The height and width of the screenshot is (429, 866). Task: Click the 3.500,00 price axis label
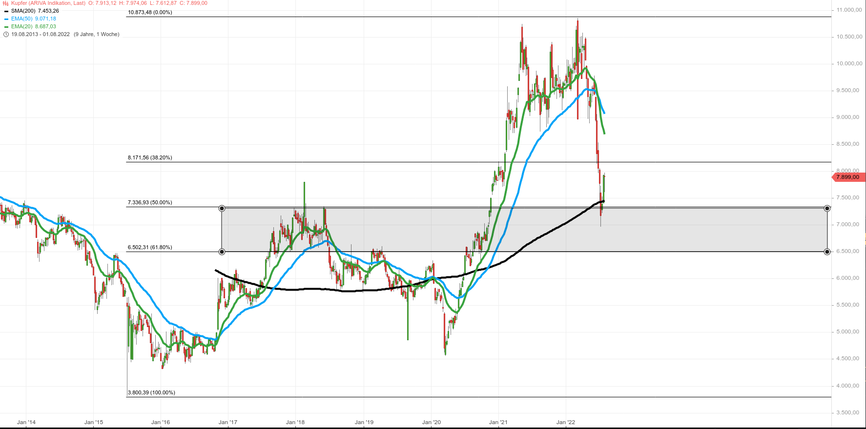[x=848, y=412]
